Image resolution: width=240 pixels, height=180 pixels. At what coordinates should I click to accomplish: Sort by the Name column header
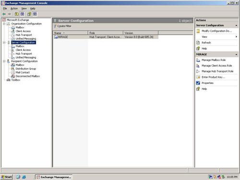click(71, 33)
